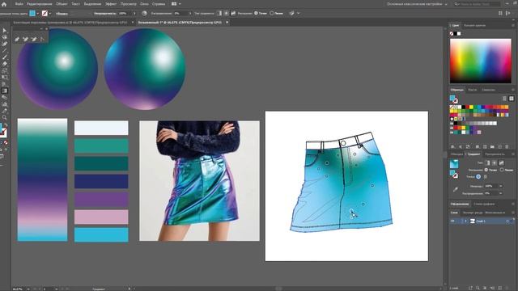The height and width of the screenshot is (291, 518).
Task: Open opacity dropdown in Gradient panel
Action: tap(500, 186)
